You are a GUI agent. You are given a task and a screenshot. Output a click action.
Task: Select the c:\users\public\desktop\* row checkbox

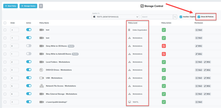pyautogui.click(x=5, y=102)
